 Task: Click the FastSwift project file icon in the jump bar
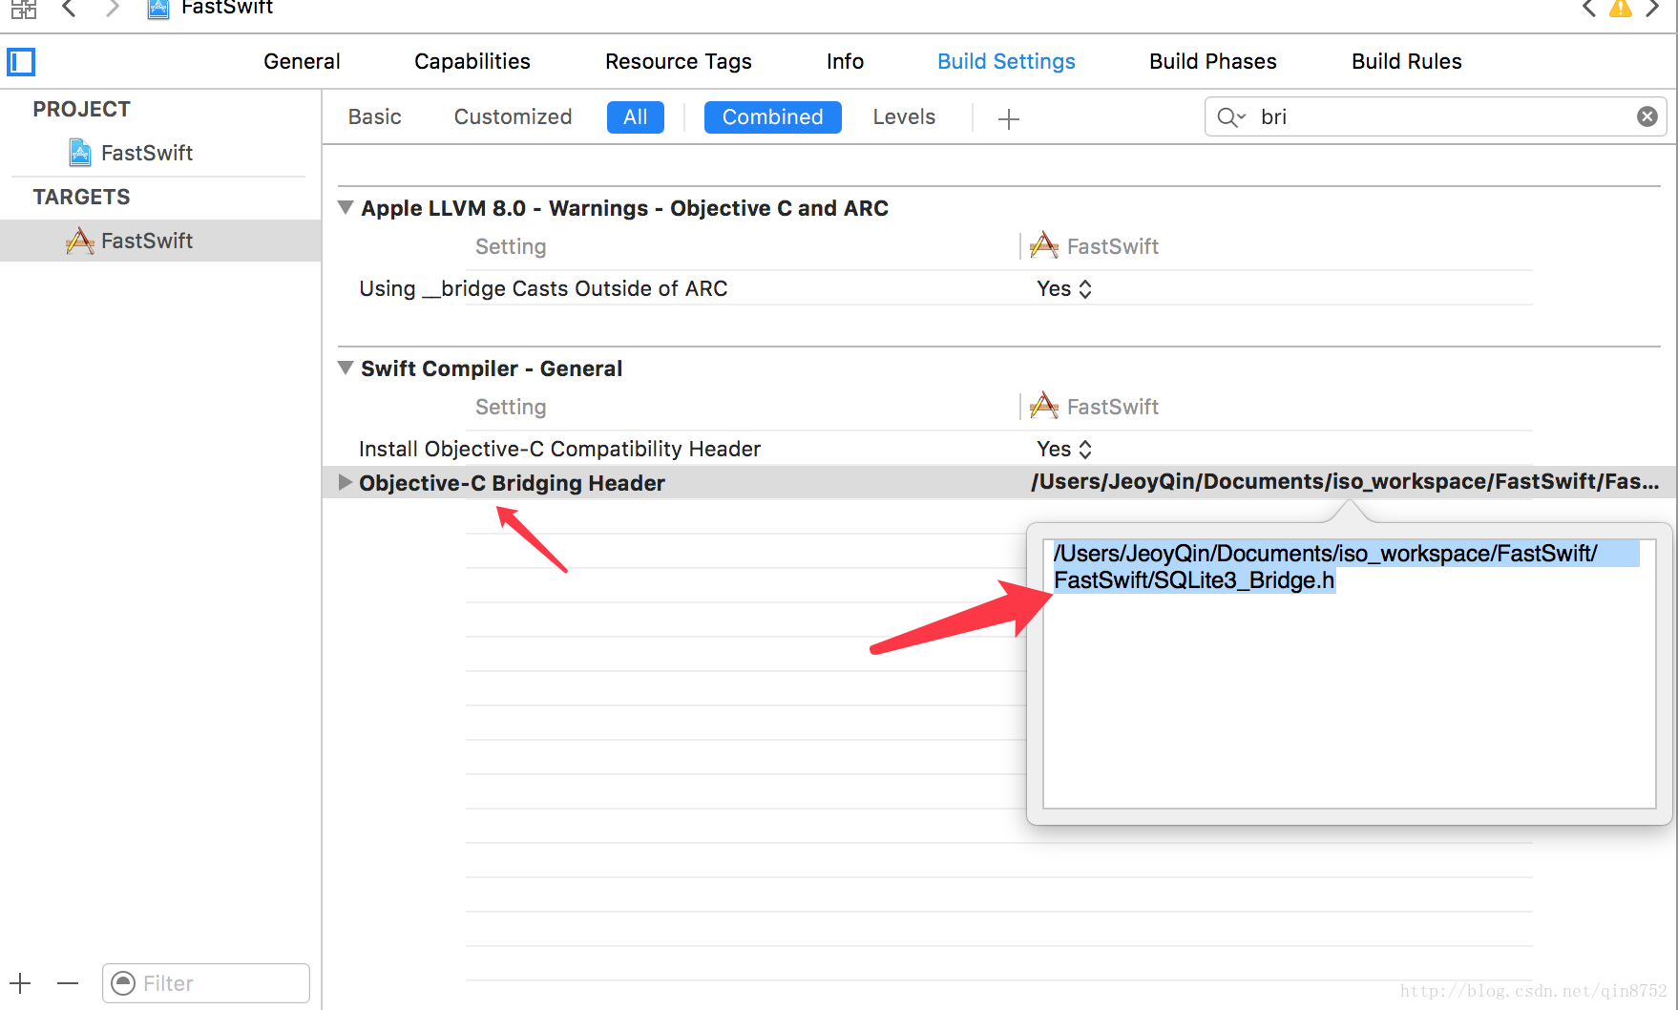click(x=158, y=9)
